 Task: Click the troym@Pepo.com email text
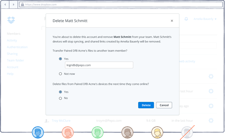109,121
